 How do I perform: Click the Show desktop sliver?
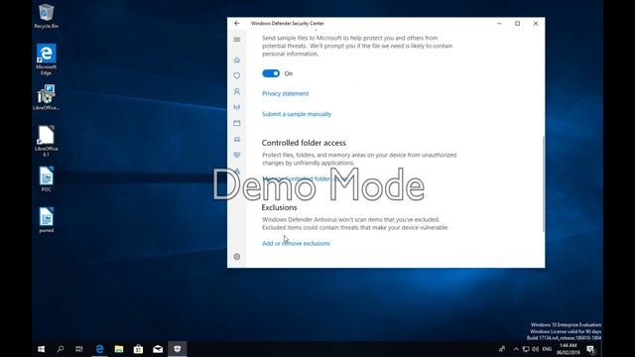coord(602,349)
